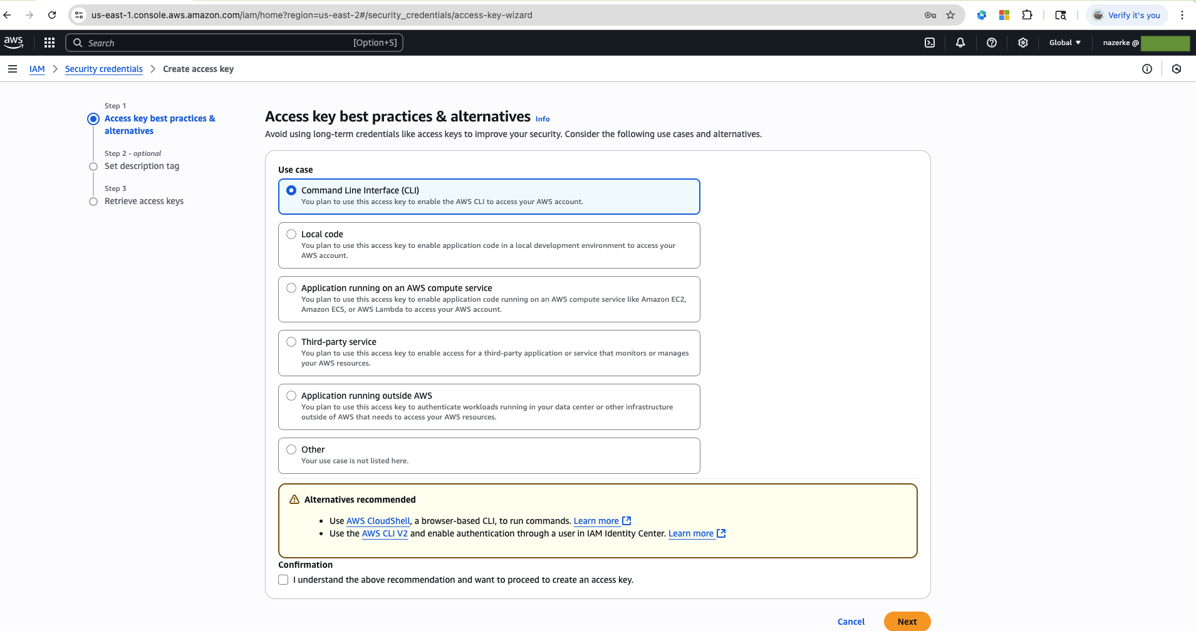
Task: Open the nazerke account menu
Action: coord(1145,43)
